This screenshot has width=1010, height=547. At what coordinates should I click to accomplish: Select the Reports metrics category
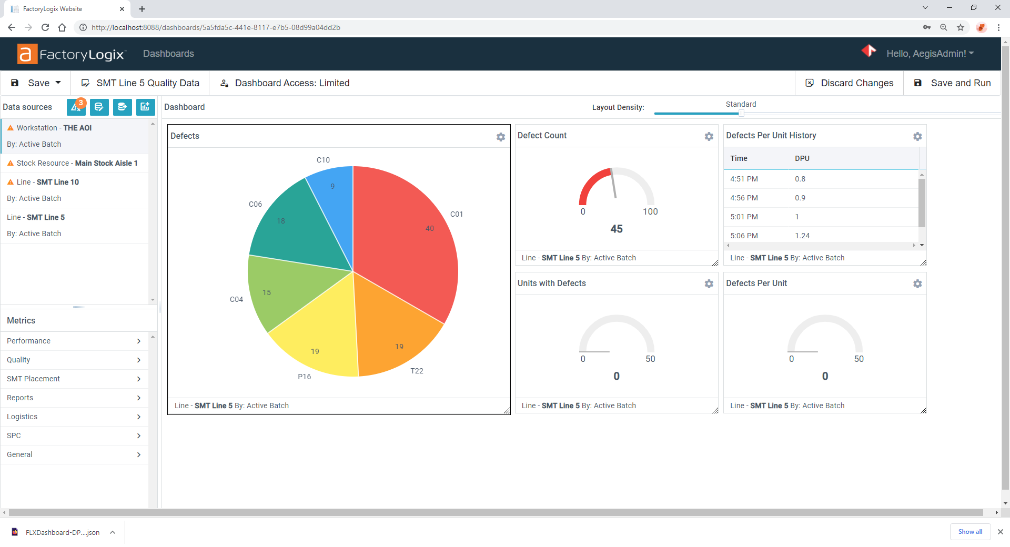pyautogui.click(x=74, y=398)
